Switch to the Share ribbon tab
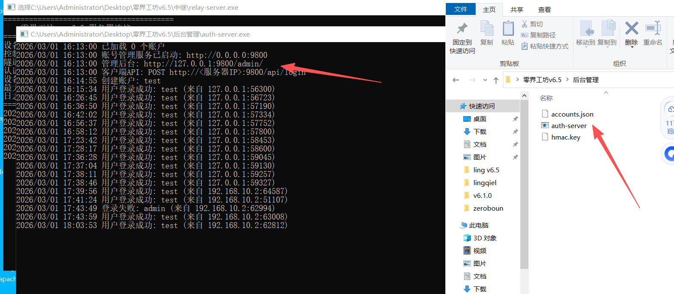The width and height of the screenshot is (674, 294). 516,9
